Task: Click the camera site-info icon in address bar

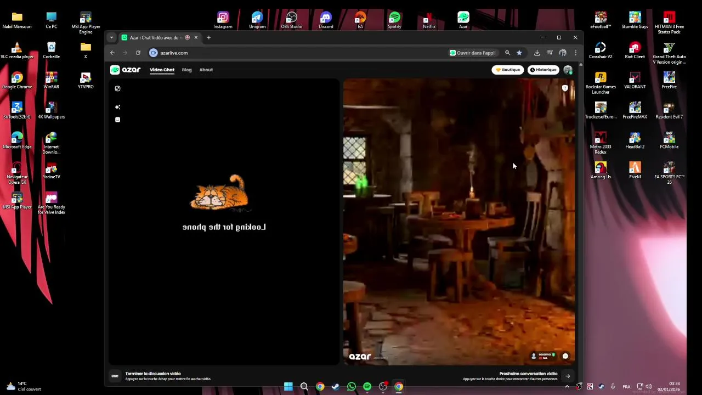Action: coord(154,53)
